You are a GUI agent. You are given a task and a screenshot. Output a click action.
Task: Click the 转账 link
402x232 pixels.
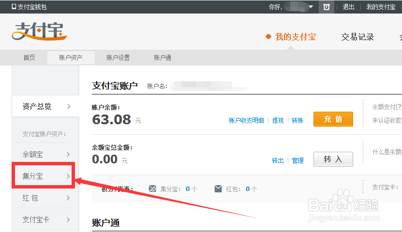tap(298, 120)
